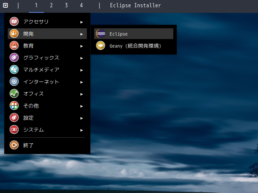
Task: Switch to workspace 4
Action: [x=81, y=6]
